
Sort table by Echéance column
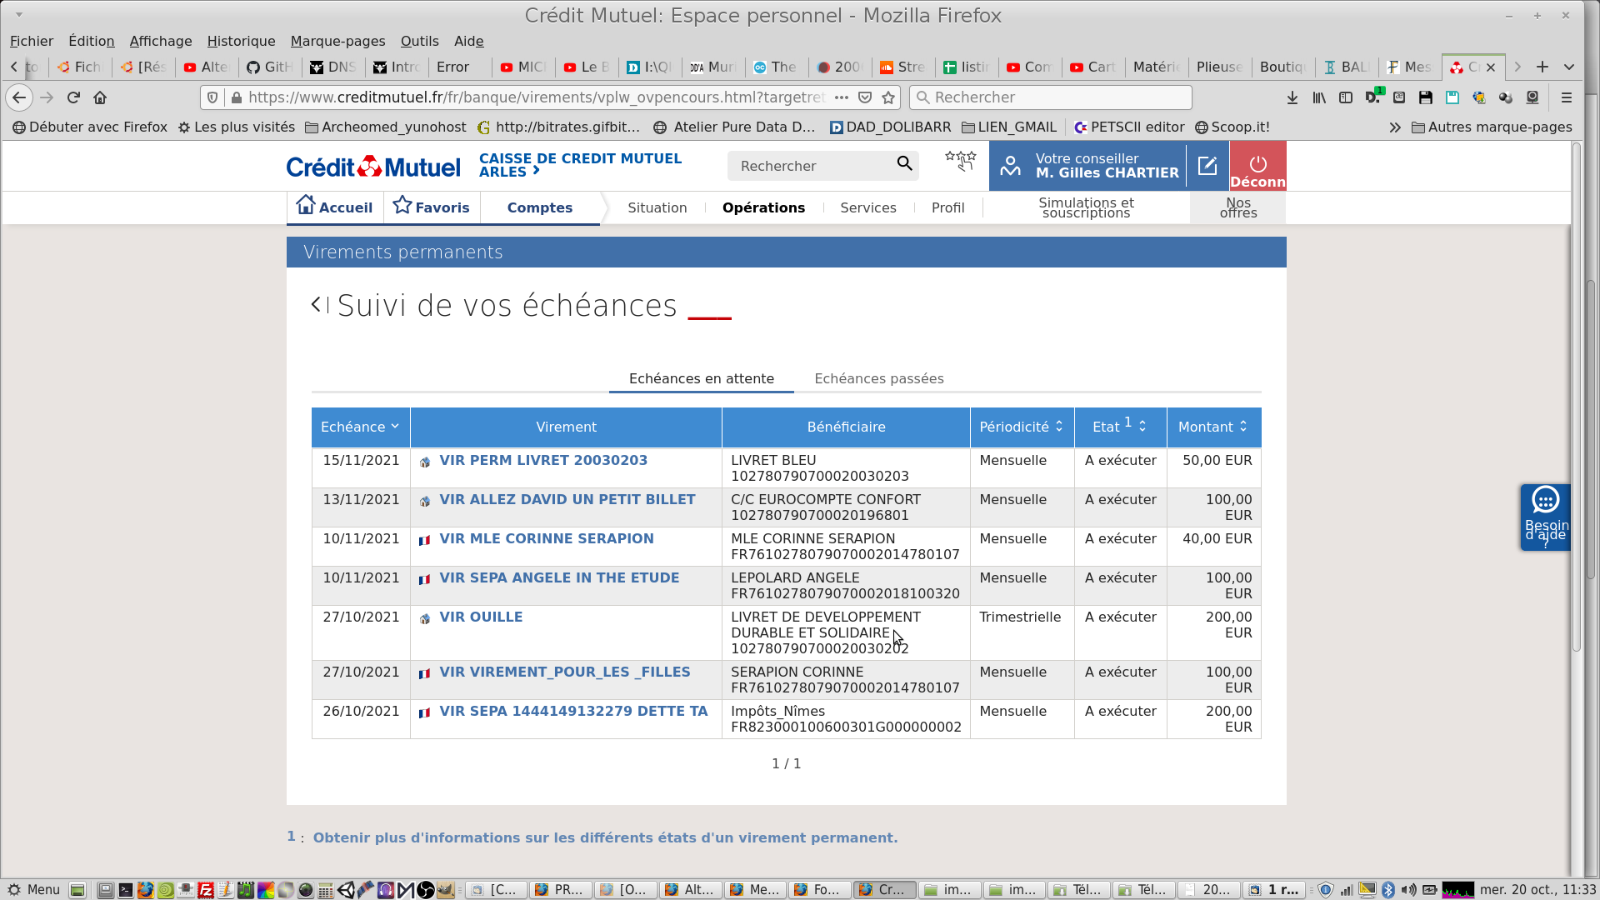360,427
